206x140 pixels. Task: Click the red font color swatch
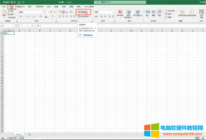point(46,16)
